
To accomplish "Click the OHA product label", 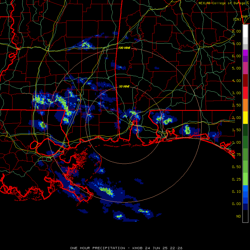I will point(244,16).
